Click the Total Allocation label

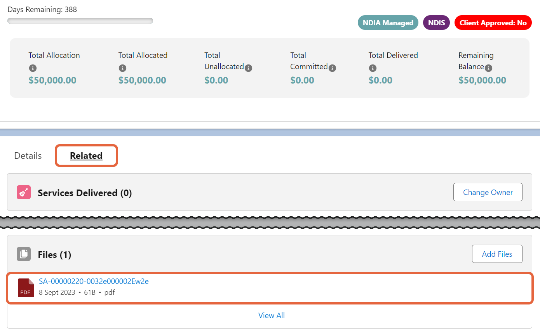tap(54, 55)
